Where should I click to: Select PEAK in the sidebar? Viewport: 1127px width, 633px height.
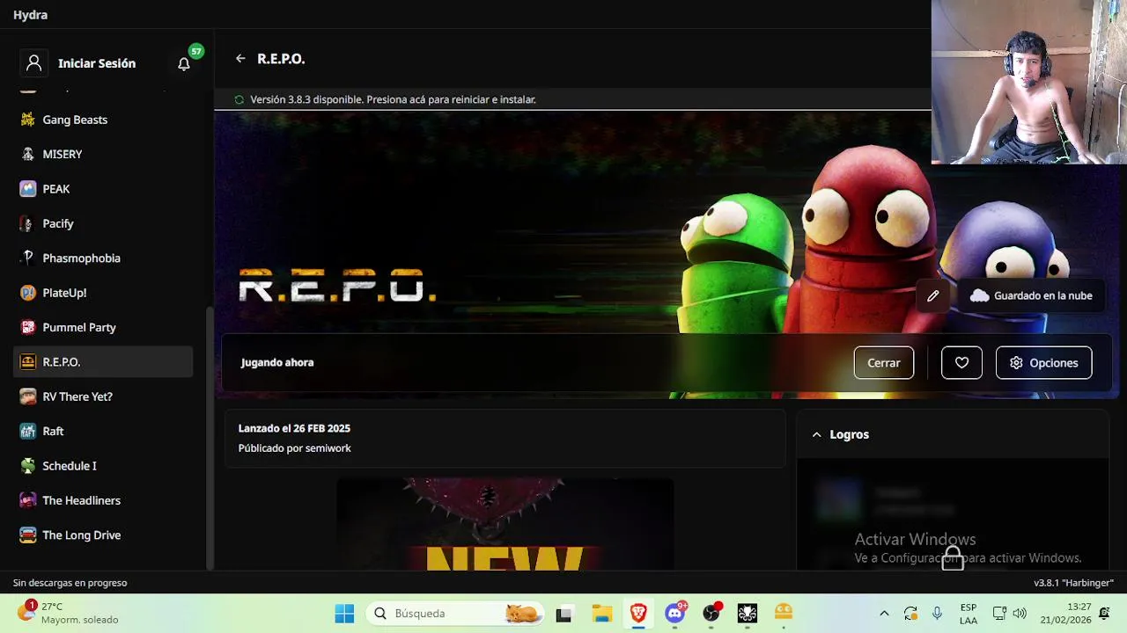click(103, 189)
